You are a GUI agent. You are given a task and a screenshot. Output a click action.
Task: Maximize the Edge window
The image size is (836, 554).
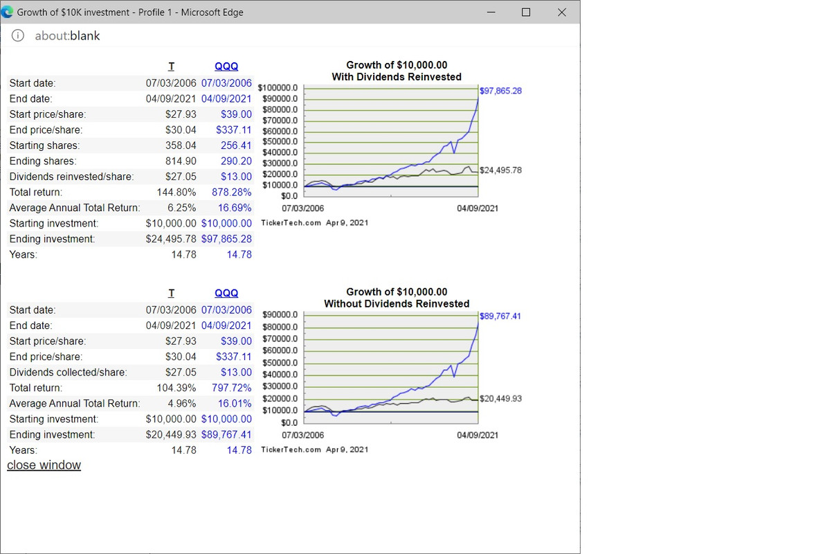(x=526, y=12)
